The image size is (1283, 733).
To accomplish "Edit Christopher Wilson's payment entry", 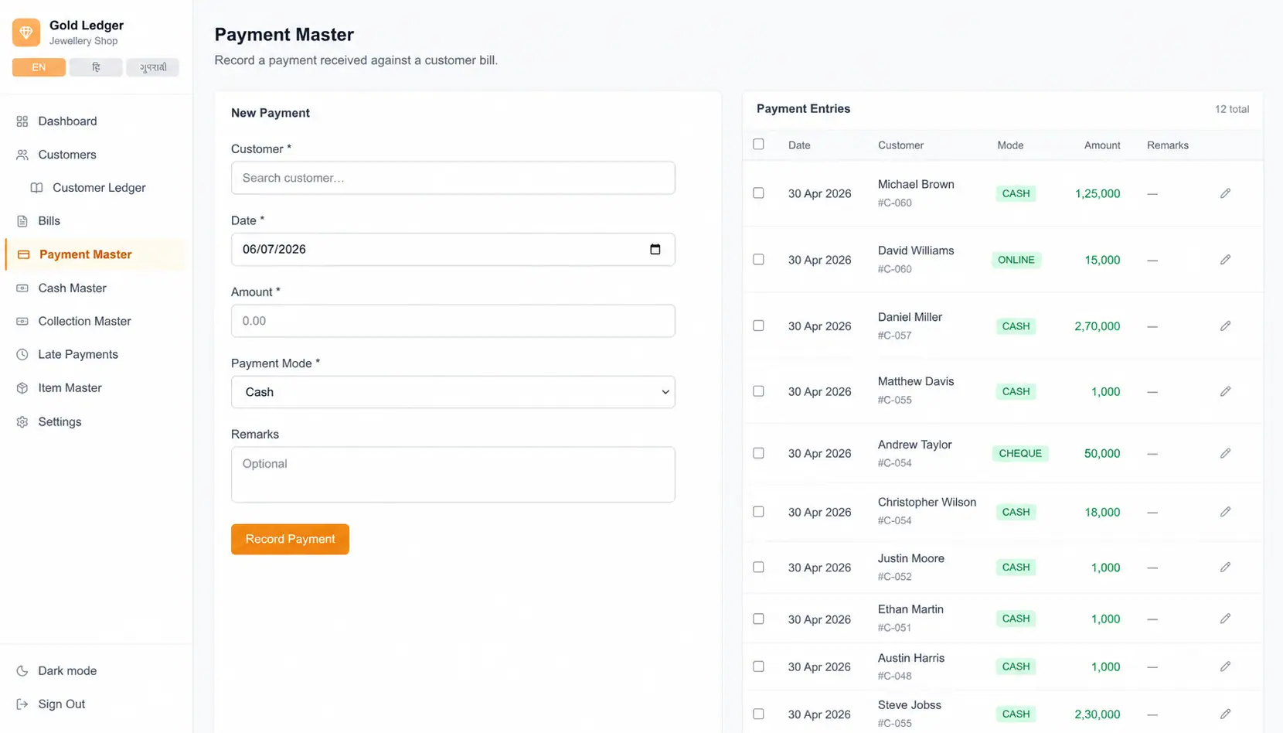I will pos(1225,512).
